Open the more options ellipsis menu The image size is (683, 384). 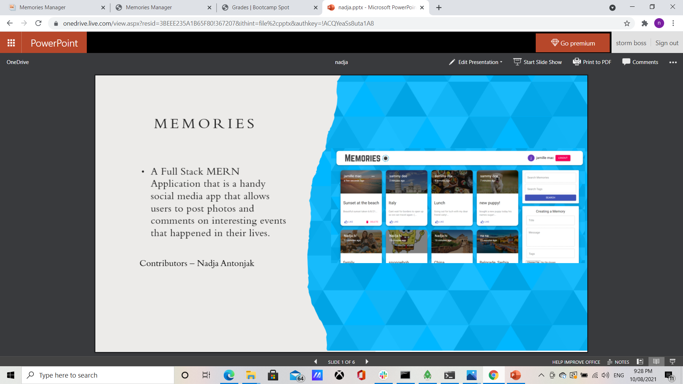673,62
